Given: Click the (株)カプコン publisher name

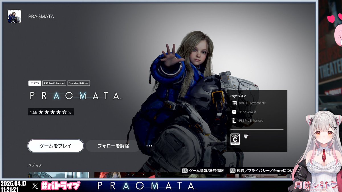Looking at the screenshot, I should 238,96.
